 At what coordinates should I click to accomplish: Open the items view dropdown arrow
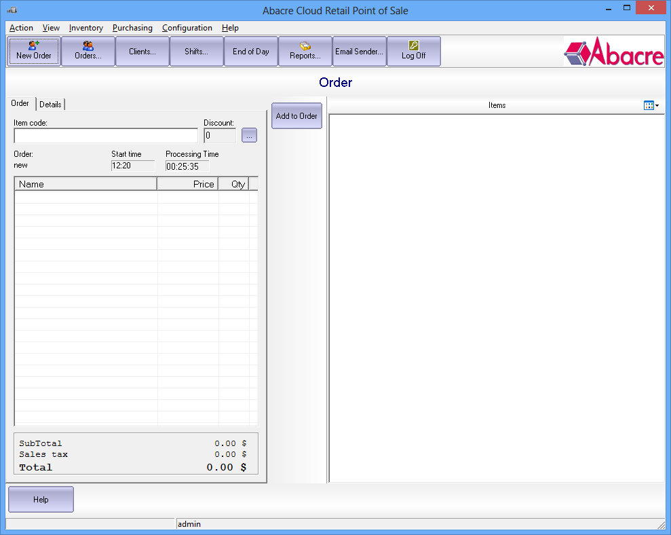[657, 105]
